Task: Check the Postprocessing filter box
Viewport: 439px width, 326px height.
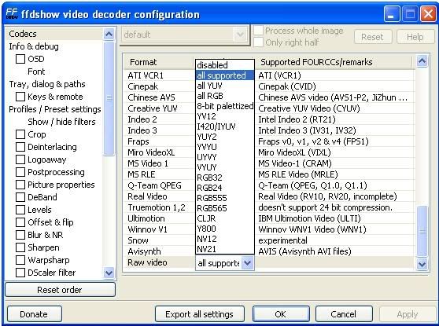Action: pos(20,172)
